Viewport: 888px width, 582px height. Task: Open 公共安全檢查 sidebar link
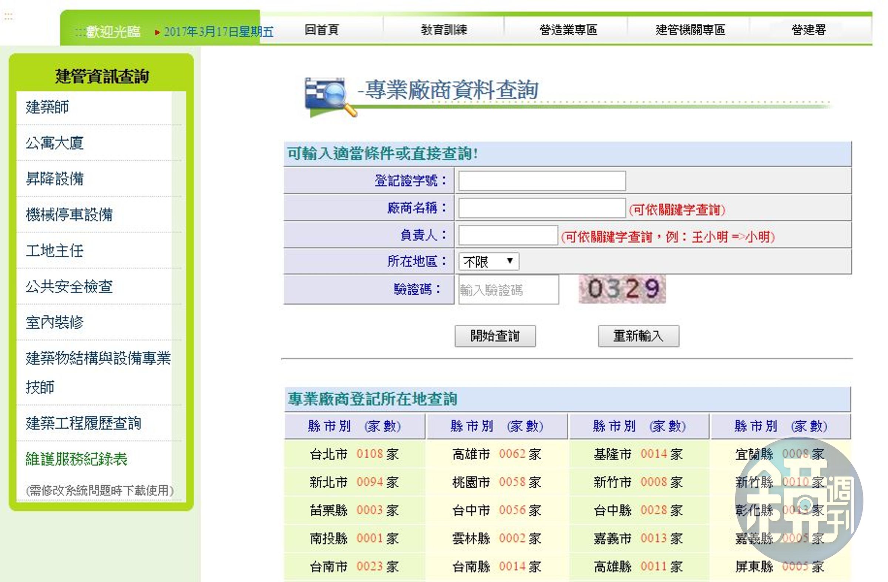coord(69,286)
